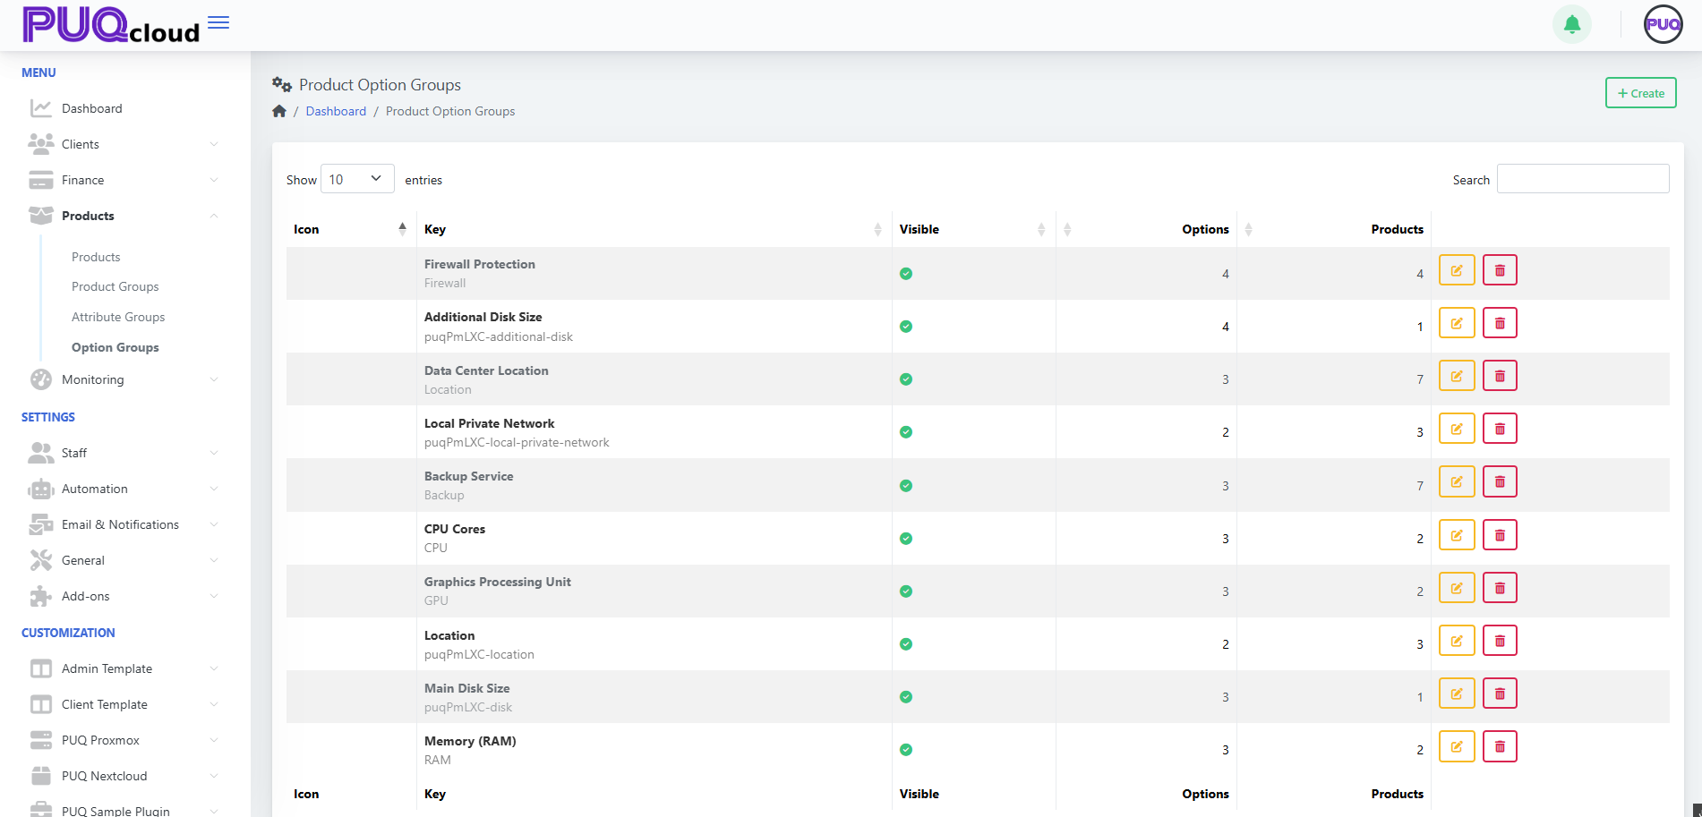Select Product Groups in sidebar
This screenshot has height=817, width=1702.
115,286
